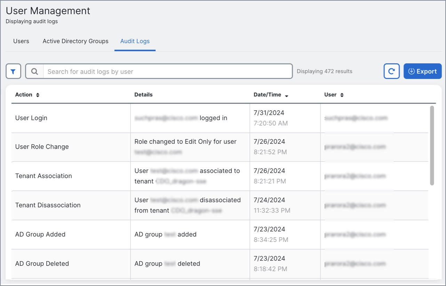Image resolution: width=446 pixels, height=286 pixels.
Task: Refresh the audit logs list
Action: pyautogui.click(x=391, y=71)
